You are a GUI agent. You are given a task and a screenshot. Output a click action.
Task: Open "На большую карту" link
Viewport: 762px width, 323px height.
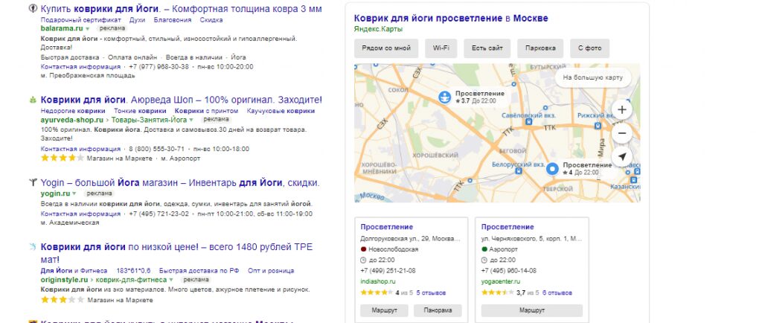point(593,77)
